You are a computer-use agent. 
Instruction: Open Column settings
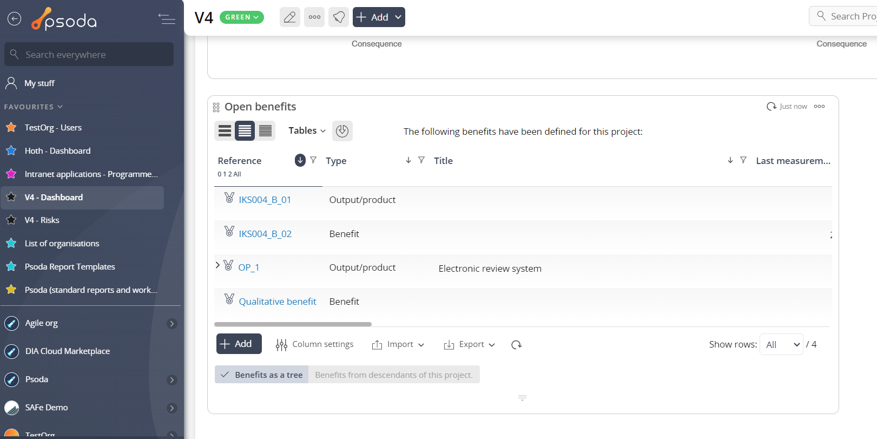tap(314, 344)
